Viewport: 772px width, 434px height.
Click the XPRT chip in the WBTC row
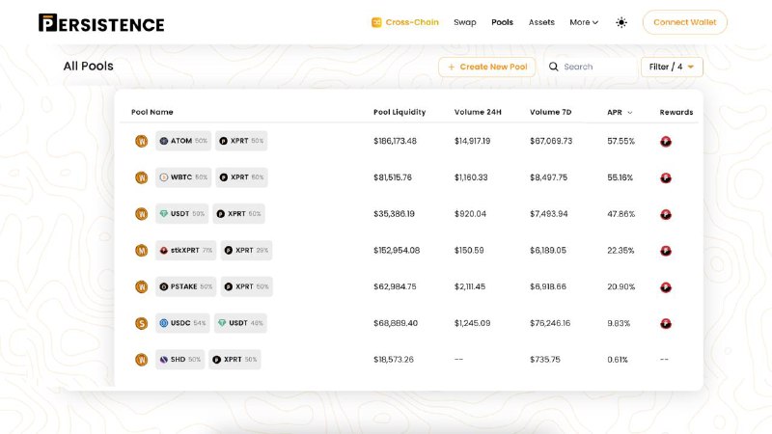click(x=242, y=177)
